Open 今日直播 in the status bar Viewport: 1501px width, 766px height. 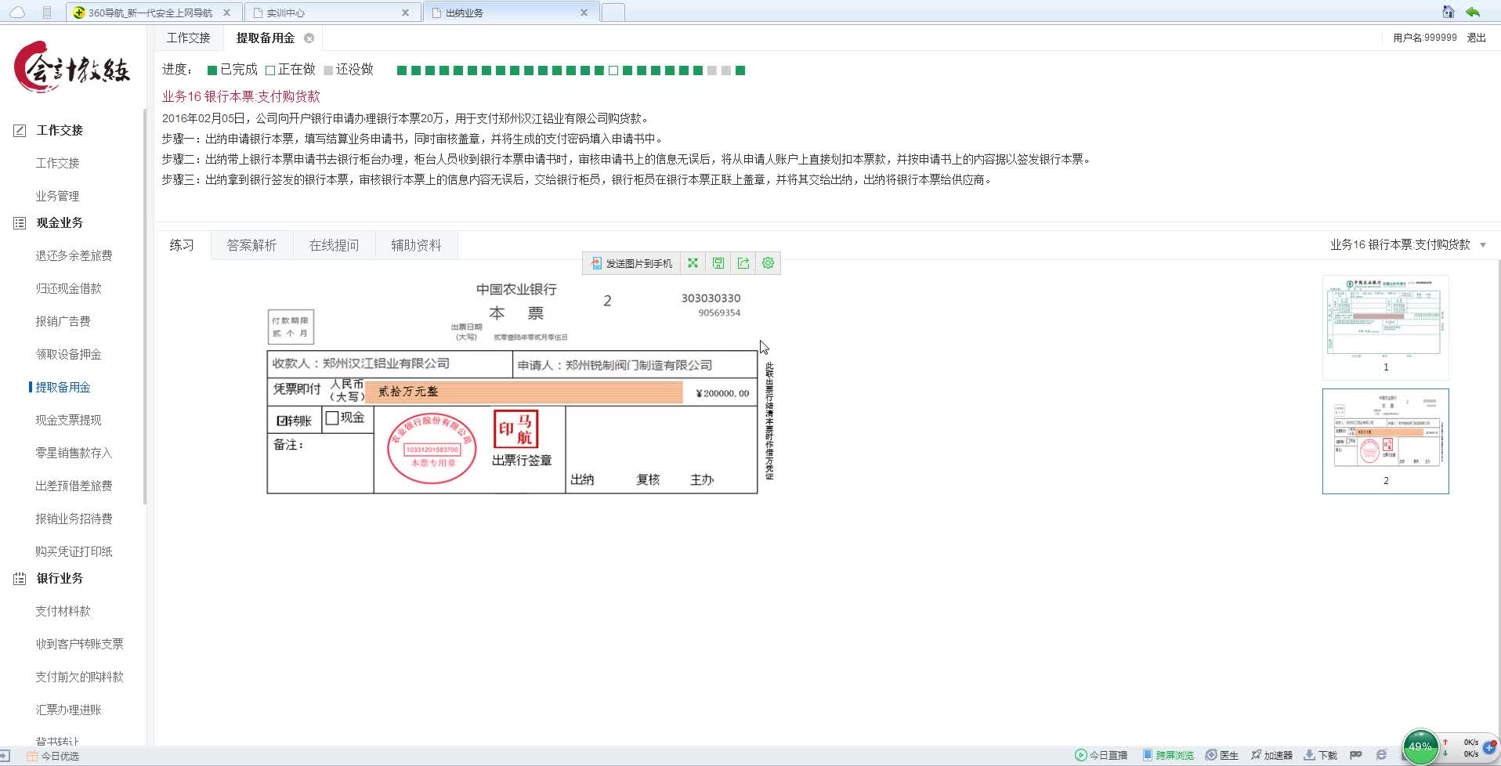pyautogui.click(x=1101, y=755)
